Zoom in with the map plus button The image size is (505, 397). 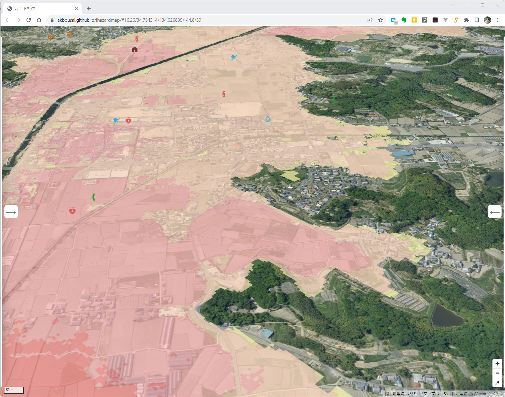pyautogui.click(x=497, y=364)
